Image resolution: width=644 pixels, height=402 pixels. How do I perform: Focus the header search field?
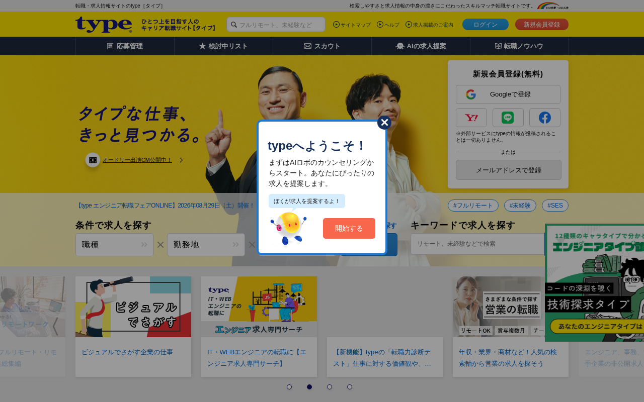point(276,25)
